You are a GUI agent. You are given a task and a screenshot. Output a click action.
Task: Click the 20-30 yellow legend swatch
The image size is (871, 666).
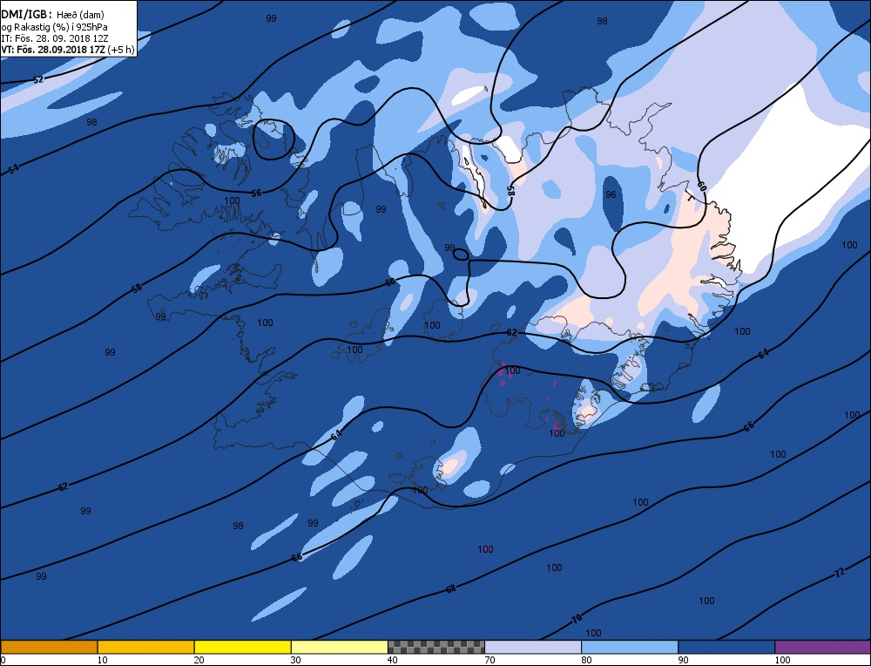pos(242,647)
